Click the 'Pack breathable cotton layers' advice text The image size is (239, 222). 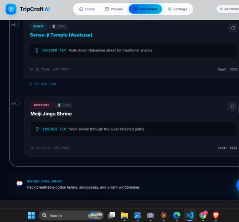(x=84, y=188)
